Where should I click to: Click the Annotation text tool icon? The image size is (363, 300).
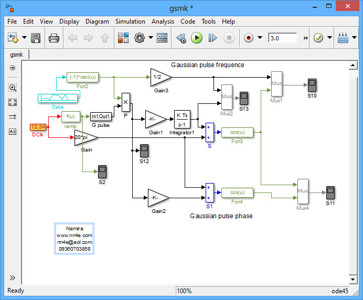[x=13, y=132]
